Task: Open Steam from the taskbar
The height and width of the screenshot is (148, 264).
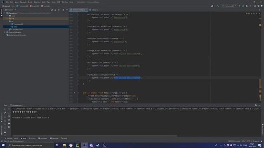Action: point(98,145)
